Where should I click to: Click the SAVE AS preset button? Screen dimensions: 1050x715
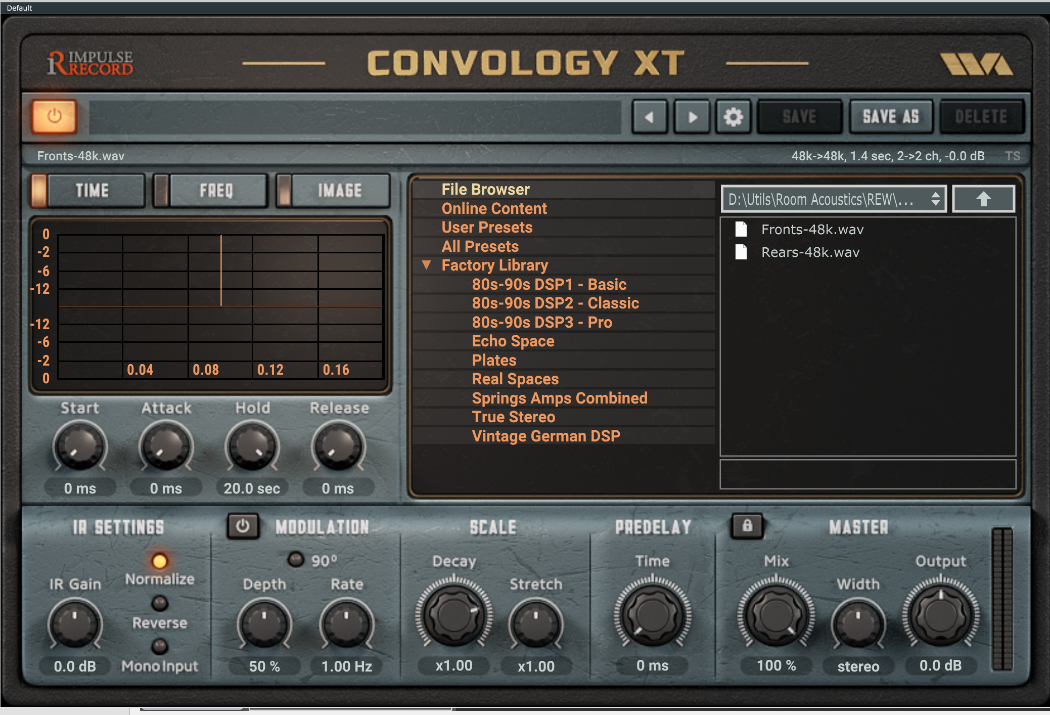(891, 117)
